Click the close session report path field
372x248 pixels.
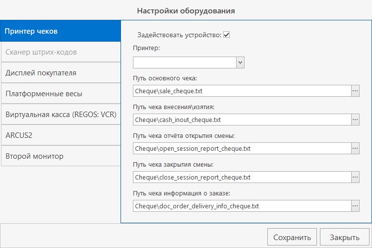pos(242,177)
